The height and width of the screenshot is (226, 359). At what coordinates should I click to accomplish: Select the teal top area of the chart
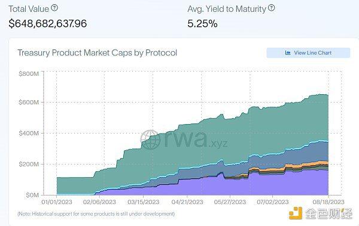pyautogui.click(x=229, y=137)
